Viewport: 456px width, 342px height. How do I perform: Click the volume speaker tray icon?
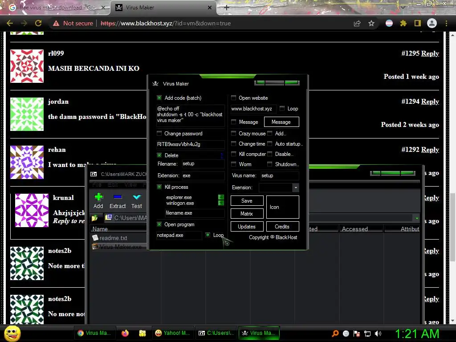tap(378, 333)
